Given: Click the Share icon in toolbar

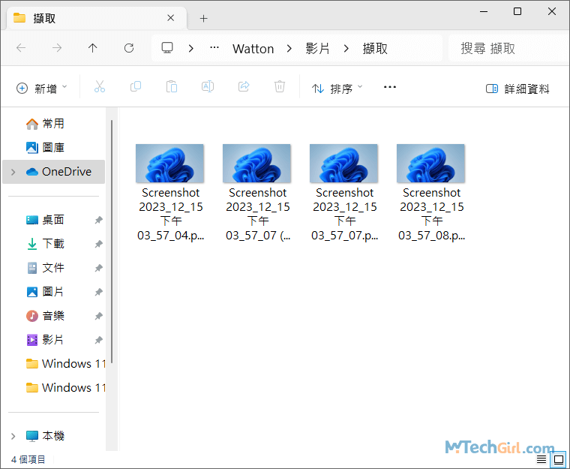Looking at the screenshot, I should click(x=244, y=88).
